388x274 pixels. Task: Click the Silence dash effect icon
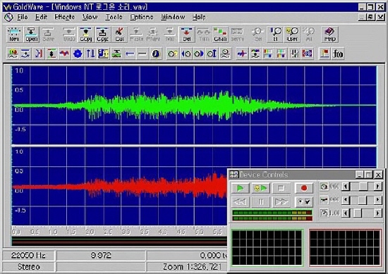click(143, 54)
